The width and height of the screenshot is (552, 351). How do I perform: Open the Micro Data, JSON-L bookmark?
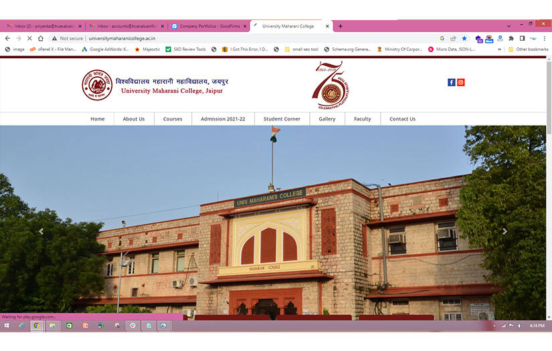(x=452, y=49)
